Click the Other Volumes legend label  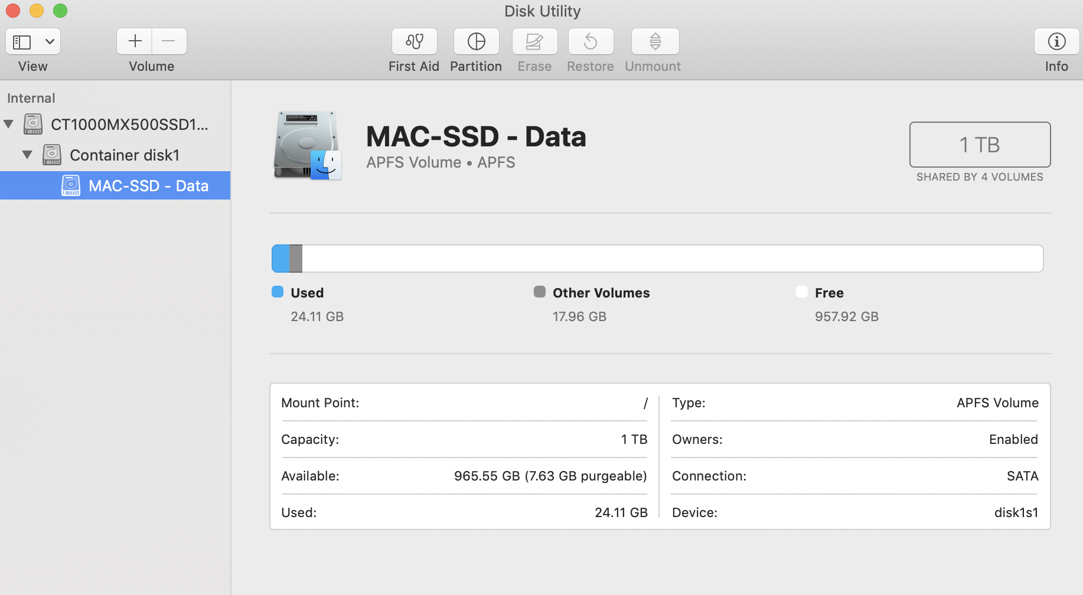tap(601, 293)
